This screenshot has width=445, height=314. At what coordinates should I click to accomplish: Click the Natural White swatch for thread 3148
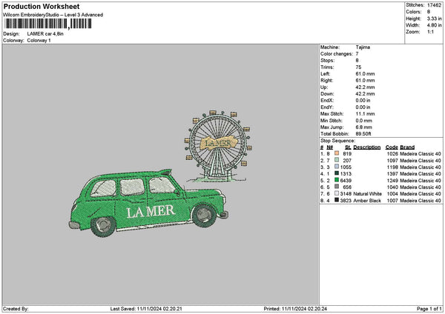(x=337, y=193)
